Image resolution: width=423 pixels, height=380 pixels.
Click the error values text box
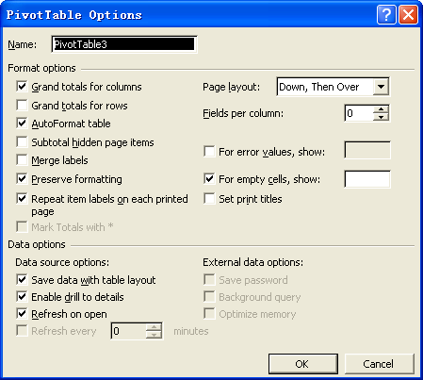367,150
